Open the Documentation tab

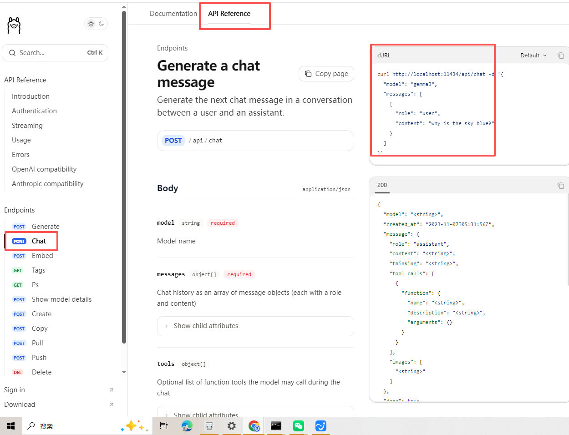click(x=173, y=14)
